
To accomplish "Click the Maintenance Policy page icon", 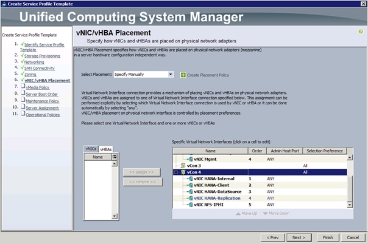I will click(23, 100).
